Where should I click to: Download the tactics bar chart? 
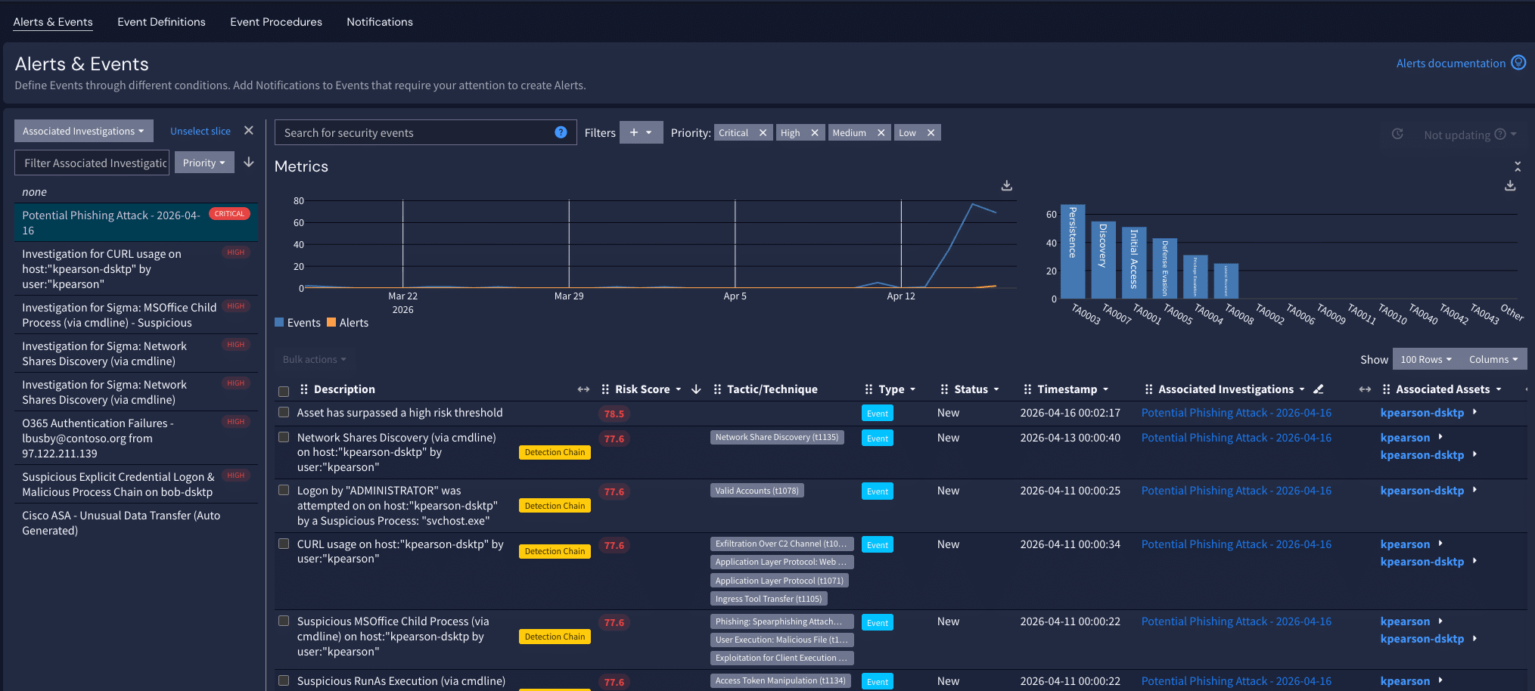(1510, 185)
